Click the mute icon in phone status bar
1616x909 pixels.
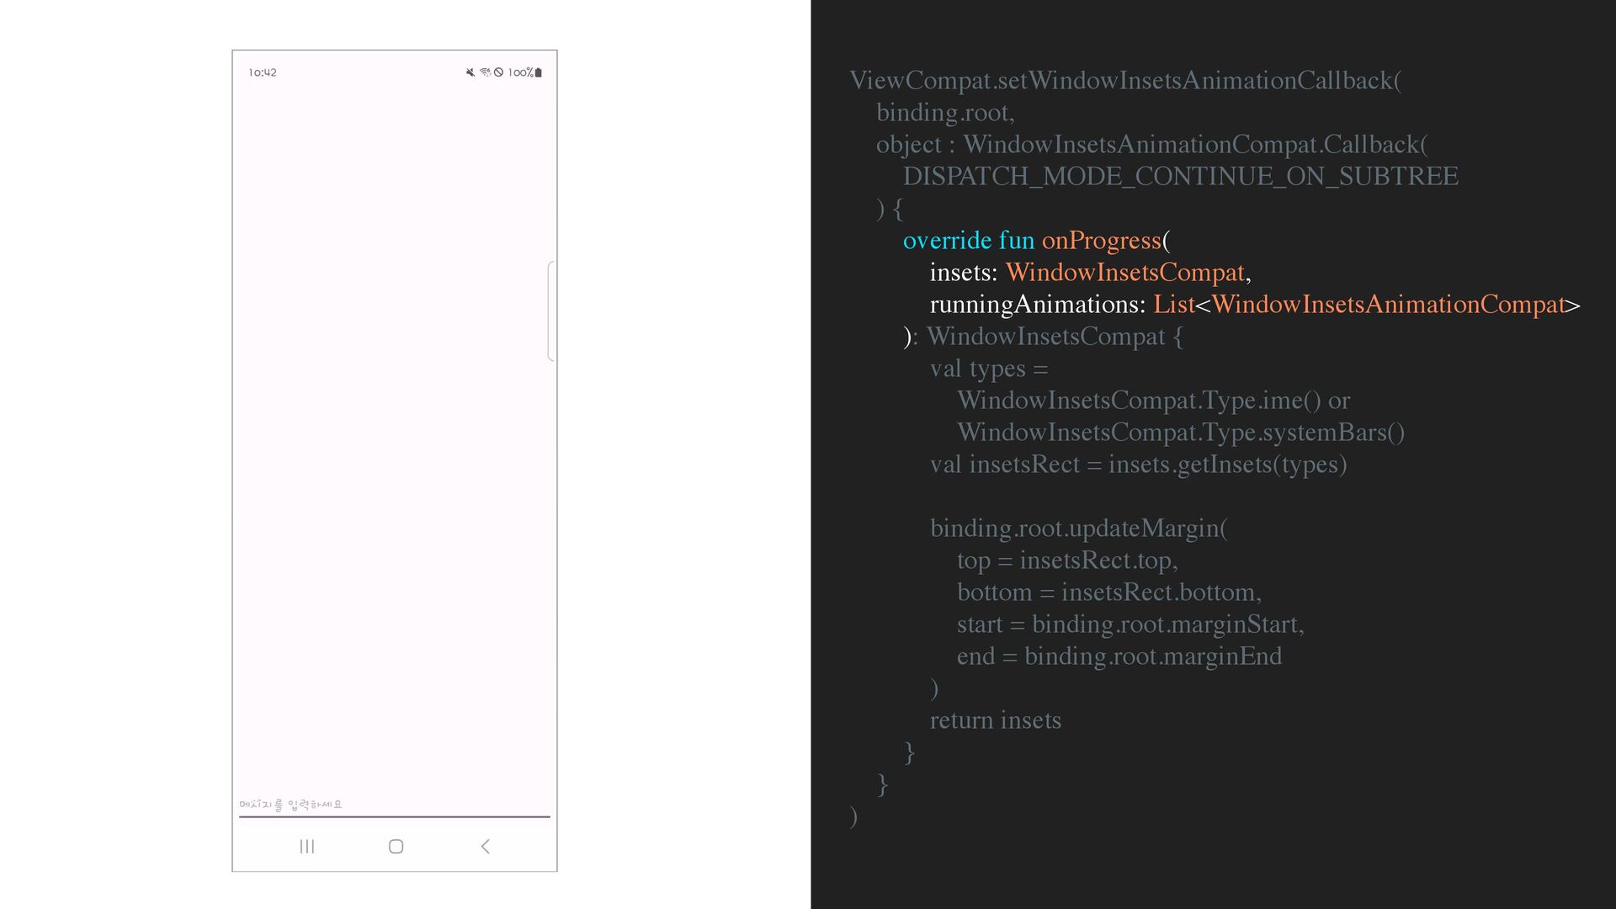[x=470, y=72]
